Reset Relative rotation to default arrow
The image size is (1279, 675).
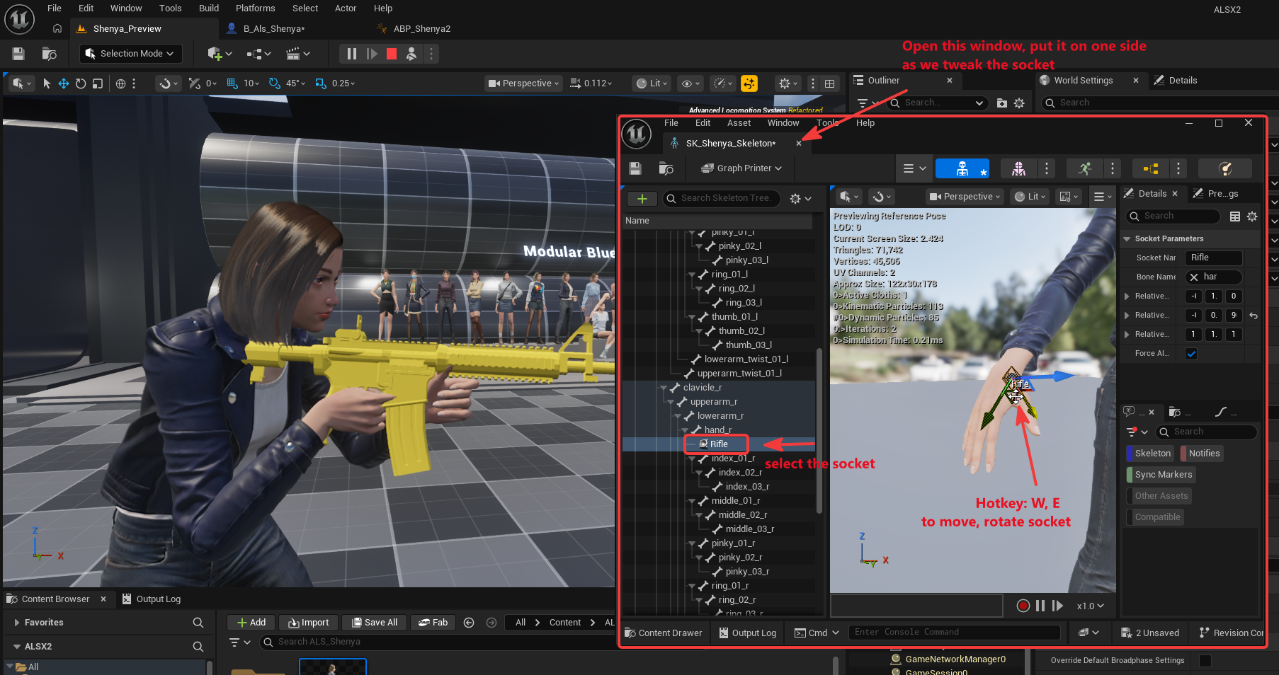[x=1254, y=316]
